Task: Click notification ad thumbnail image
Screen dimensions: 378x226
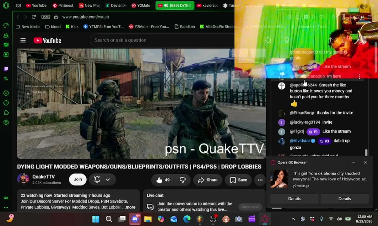Action: pos(279,179)
